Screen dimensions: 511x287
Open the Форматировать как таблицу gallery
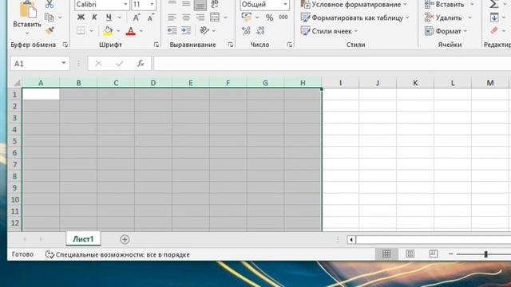(355, 18)
